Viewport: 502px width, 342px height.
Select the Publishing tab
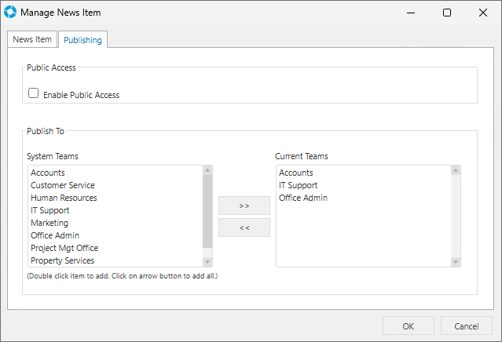82,40
